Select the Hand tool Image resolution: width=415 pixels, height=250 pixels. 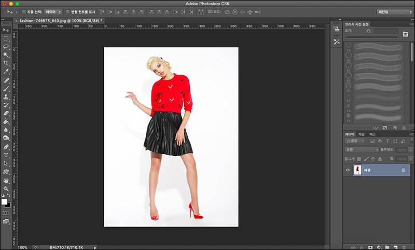click(x=6, y=180)
